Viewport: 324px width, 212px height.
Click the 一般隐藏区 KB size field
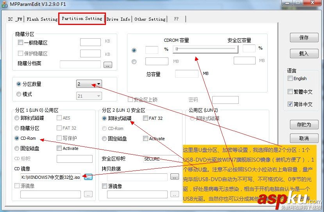(91, 42)
